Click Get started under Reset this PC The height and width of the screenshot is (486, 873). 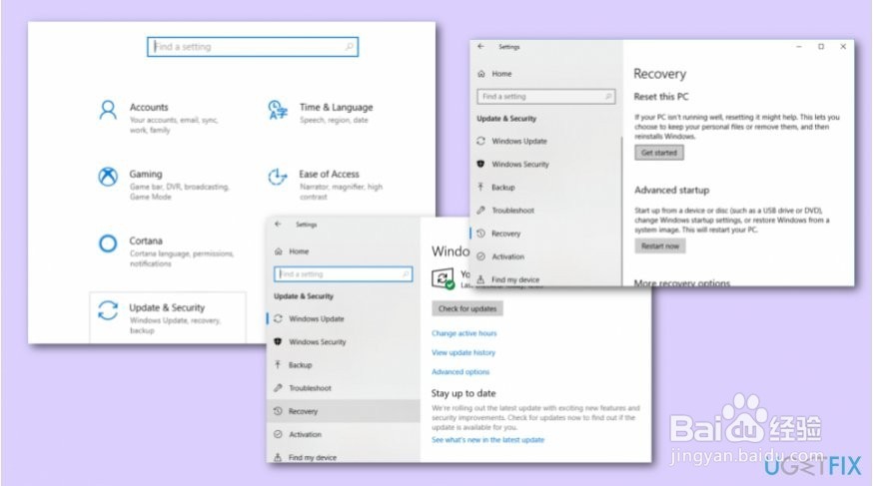click(x=658, y=153)
